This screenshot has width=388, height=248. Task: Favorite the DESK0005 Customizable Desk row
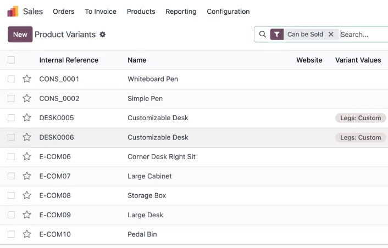point(27,117)
